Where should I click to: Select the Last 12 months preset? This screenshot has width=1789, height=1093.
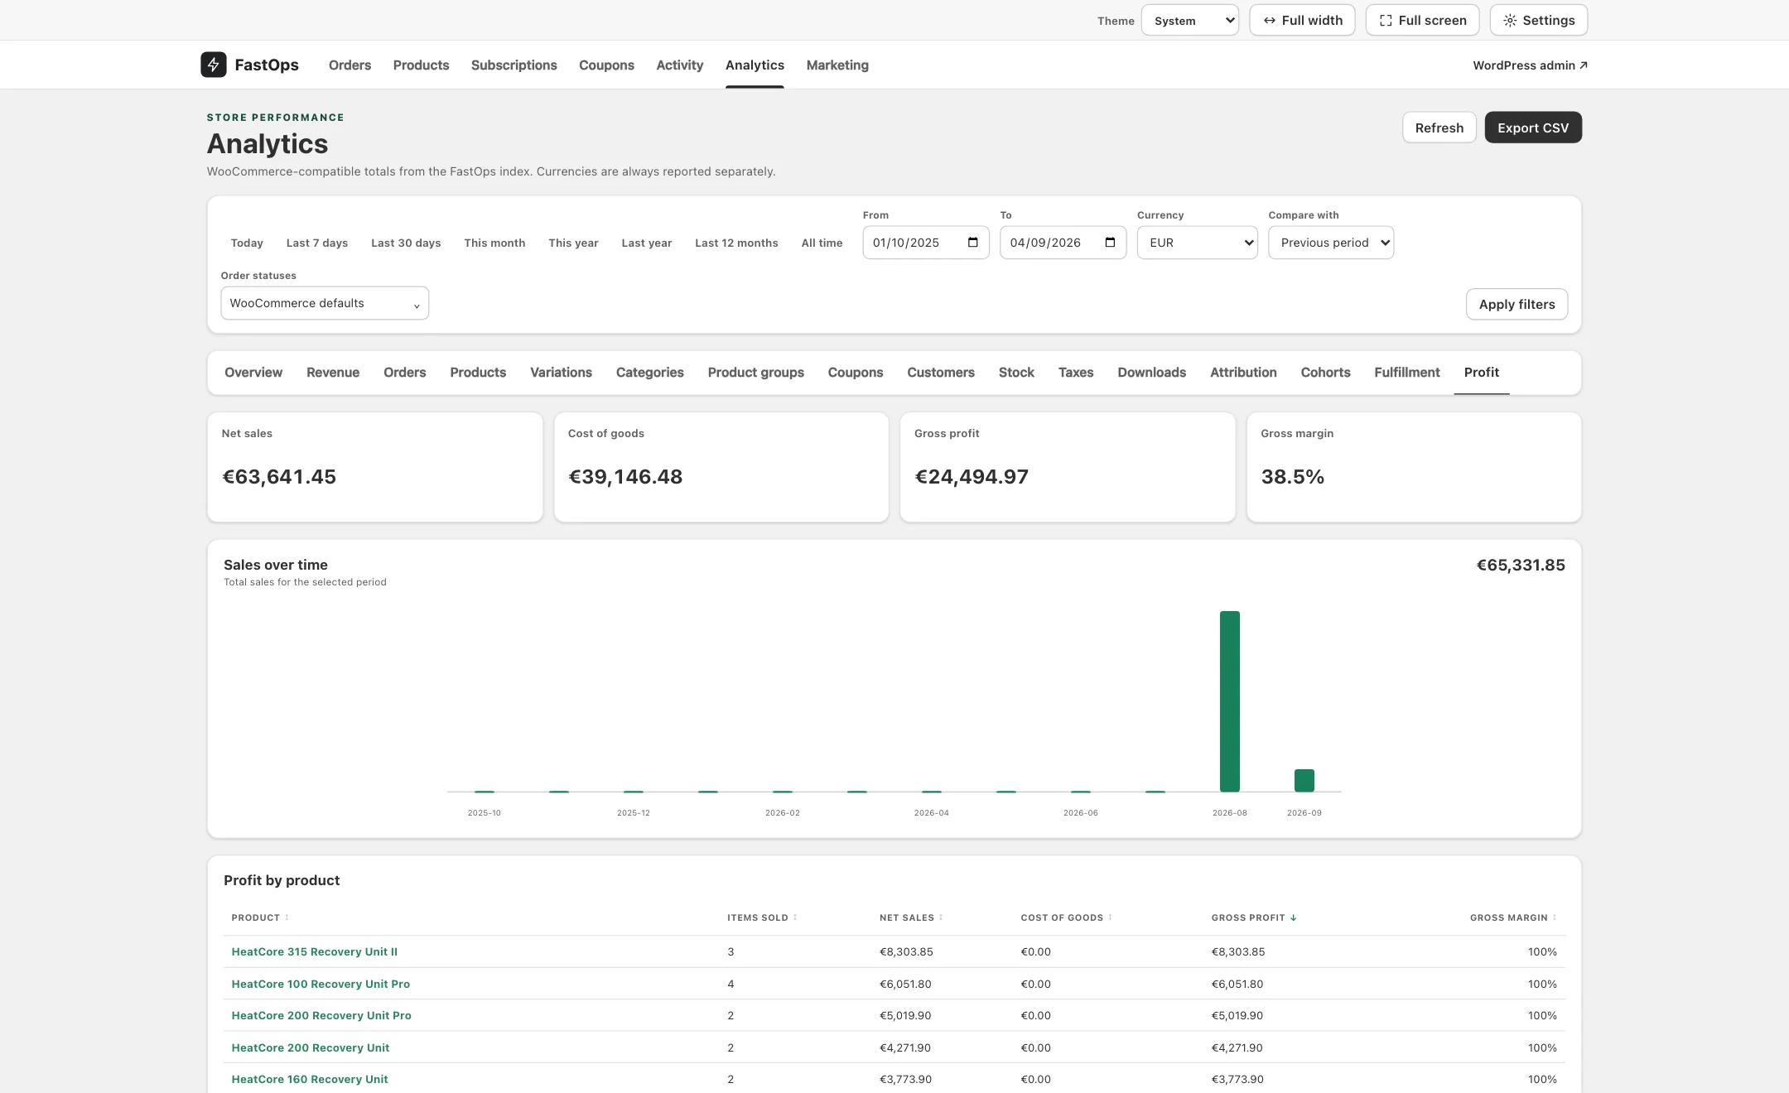[736, 243]
